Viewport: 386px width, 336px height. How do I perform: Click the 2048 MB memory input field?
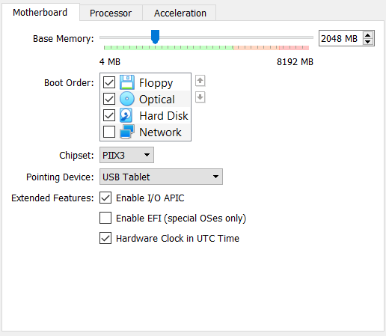point(341,38)
